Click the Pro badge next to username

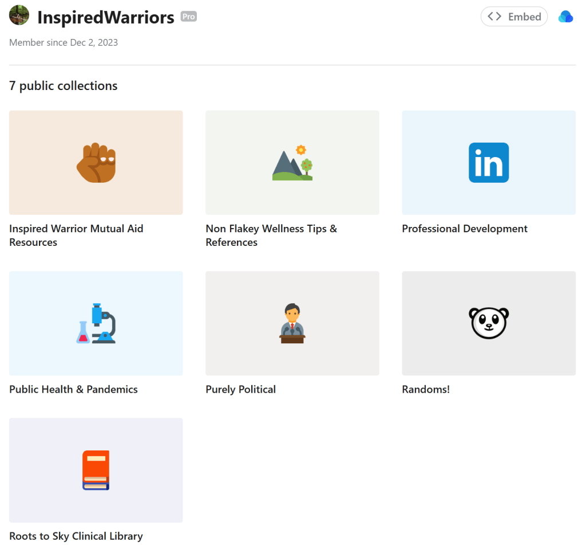click(189, 17)
